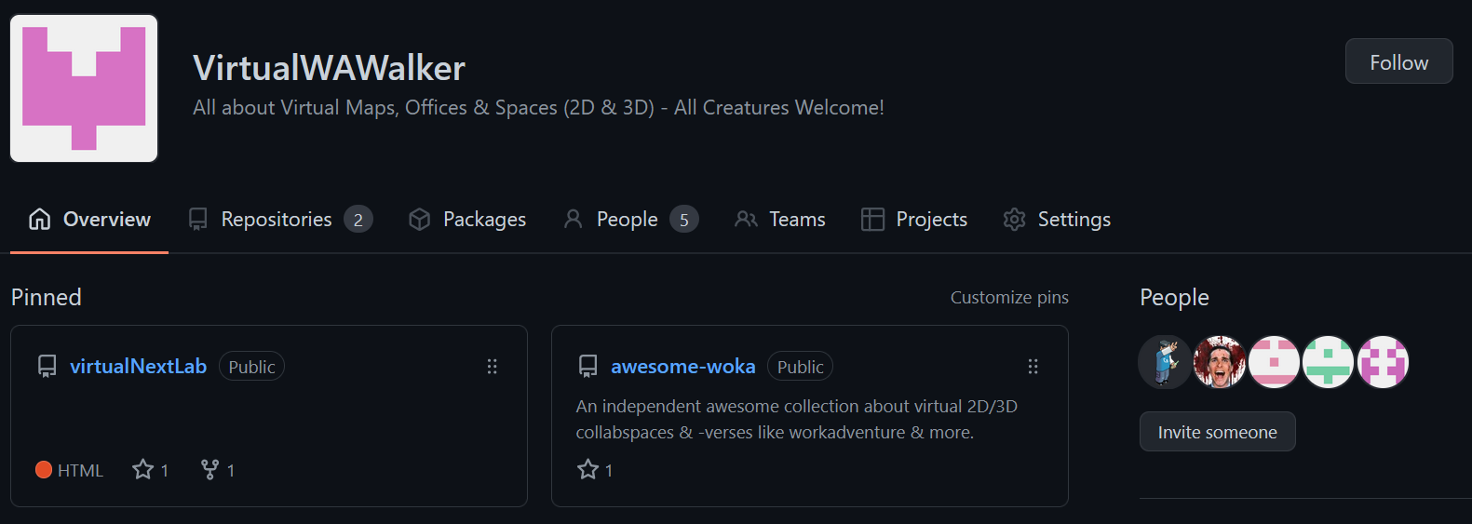Open the green identicon member avatar

[x=1328, y=362]
